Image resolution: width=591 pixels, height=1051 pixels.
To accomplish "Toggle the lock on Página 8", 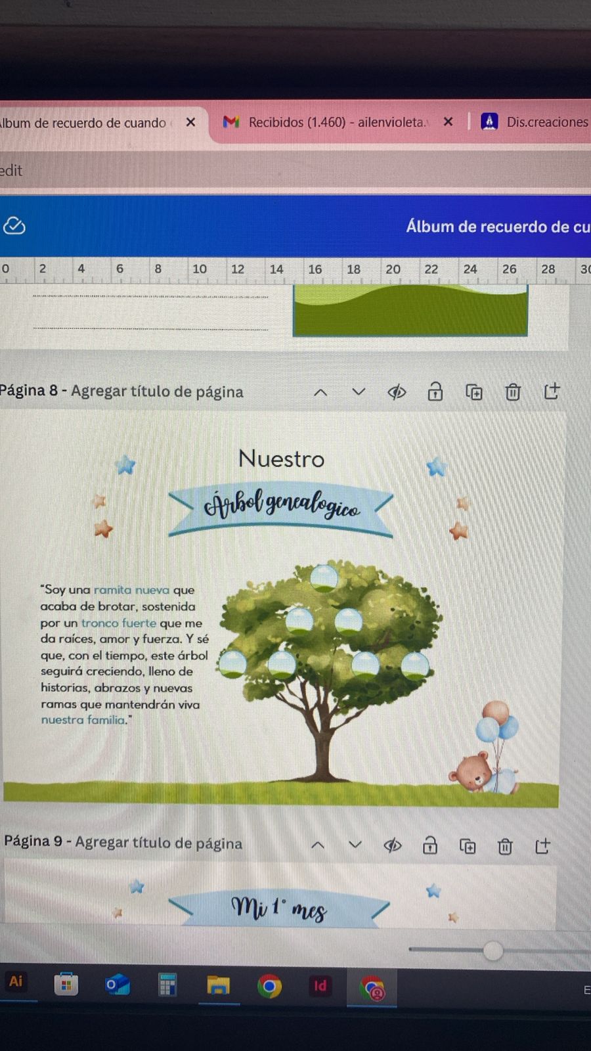I will [x=435, y=391].
